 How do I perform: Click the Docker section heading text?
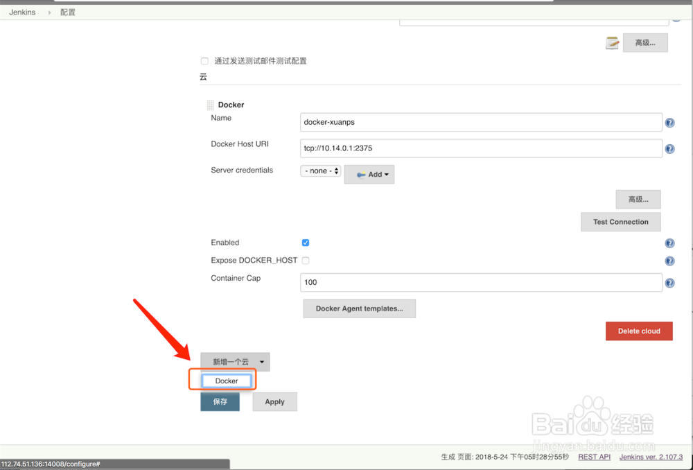pyautogui.click(x=231, y=105)
